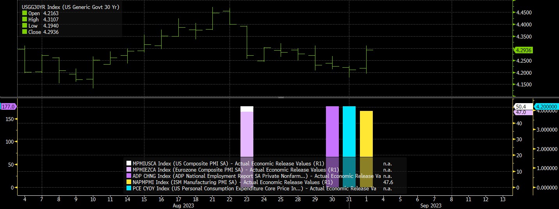Click the white 50.4 axis value tag

click(521, 106)
